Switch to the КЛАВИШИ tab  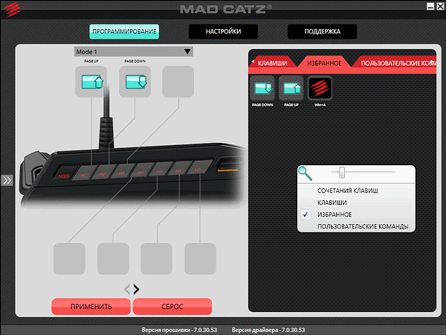(273, 63)
